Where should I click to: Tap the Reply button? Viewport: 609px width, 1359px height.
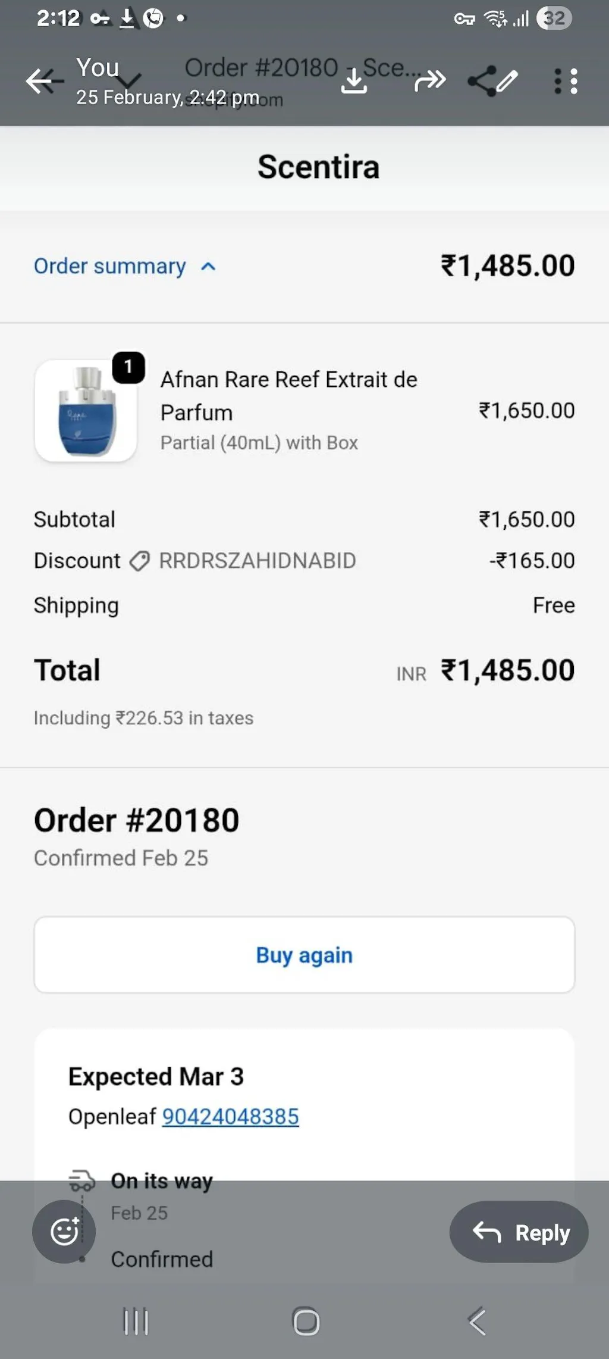[x=519, y=1232]
